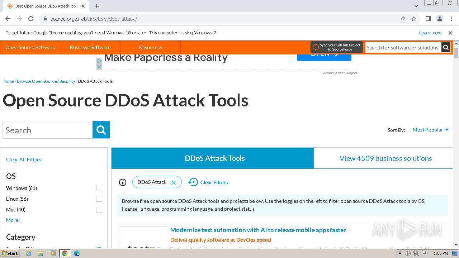
Task: Check the Windows (61) filter
Action: pyautogui.click(x=99, y=188)
